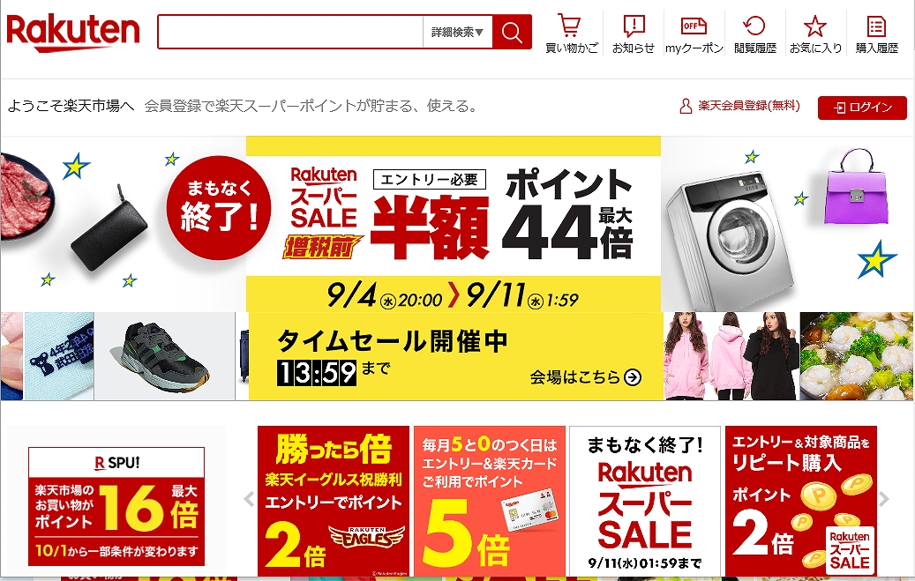Open 楽天会員登録(無料) registration link

click(x=740, y=106)
